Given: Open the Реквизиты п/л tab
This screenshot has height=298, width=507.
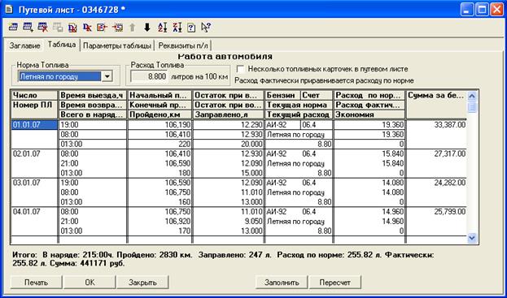Looking at the screenshot, I should point(184,45).
